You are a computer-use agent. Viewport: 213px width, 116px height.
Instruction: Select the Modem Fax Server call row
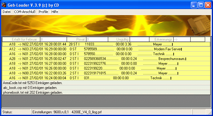(106, 49)
